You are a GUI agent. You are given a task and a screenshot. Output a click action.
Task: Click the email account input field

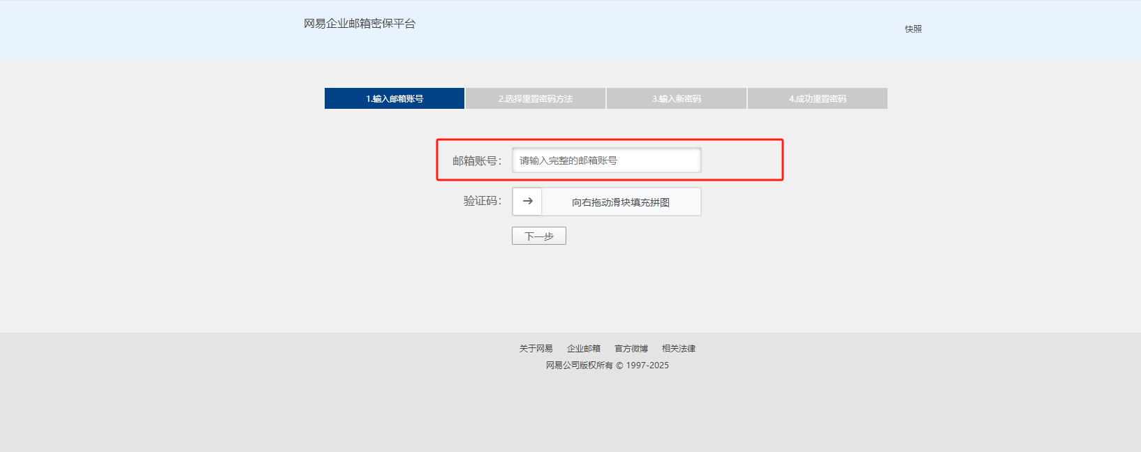coord(606,160)
